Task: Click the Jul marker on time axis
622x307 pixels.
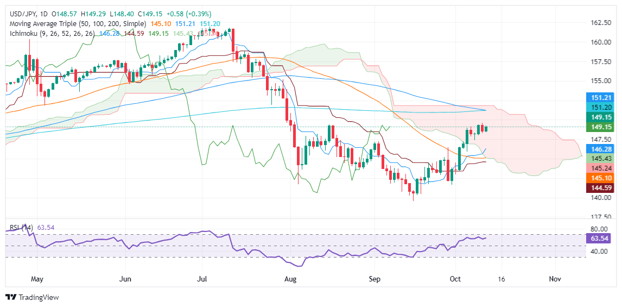Action: pos(202,280)
